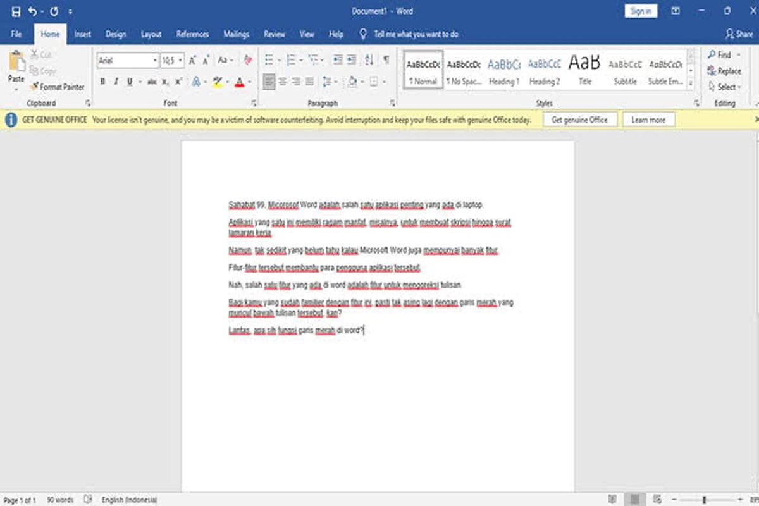Center align the paragraph
The image size is (759, 506).
(283, 81)
